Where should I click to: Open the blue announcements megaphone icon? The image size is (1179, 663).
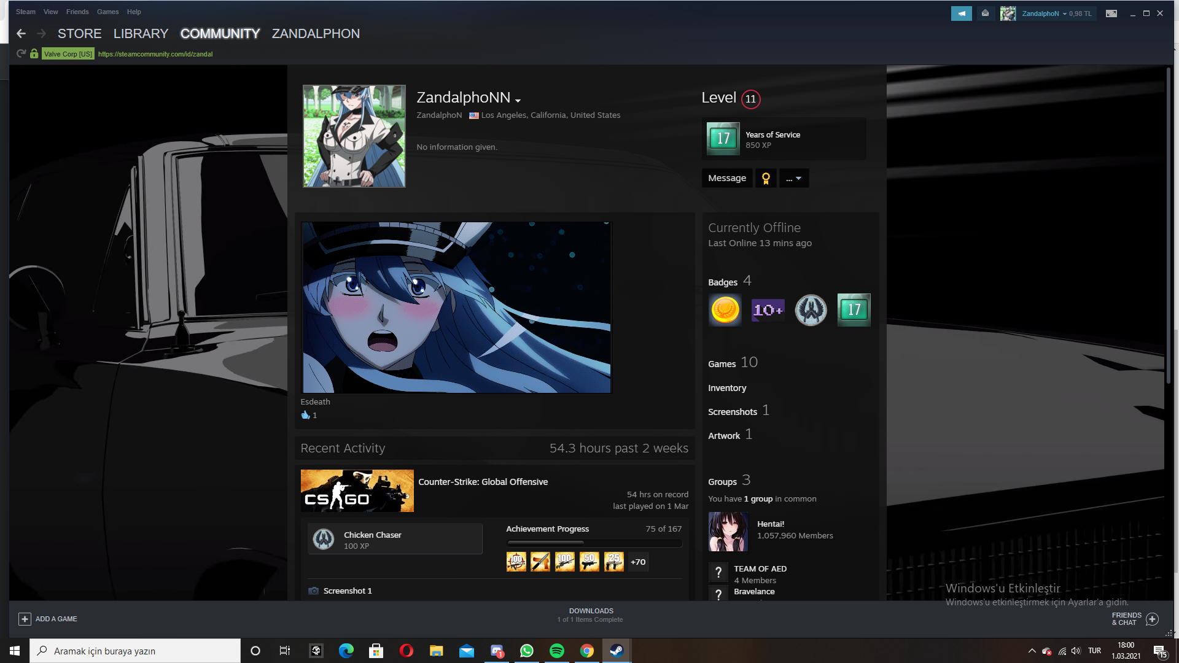click(x=962, y=14)
